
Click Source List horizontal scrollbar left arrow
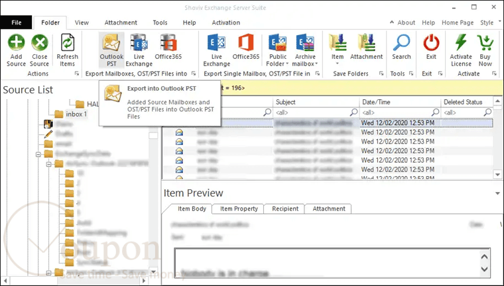5,281
